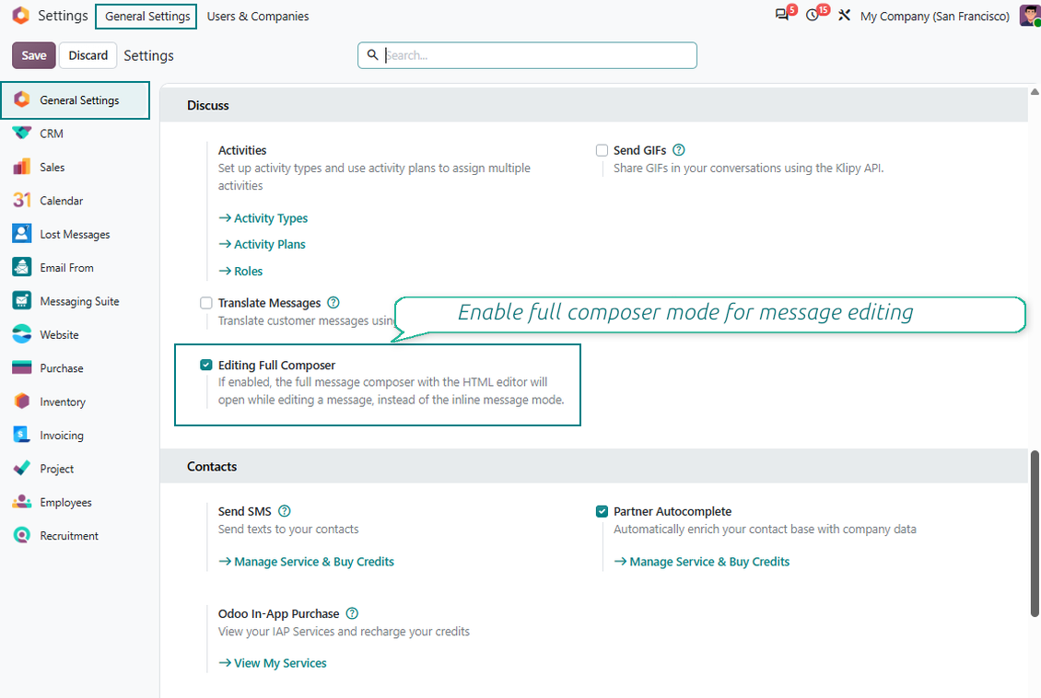Viewport: 1041px width, 698px height.
Task: Click the Sales bar-chart icon
Action: pyautogui.click(x=22, y=167)
